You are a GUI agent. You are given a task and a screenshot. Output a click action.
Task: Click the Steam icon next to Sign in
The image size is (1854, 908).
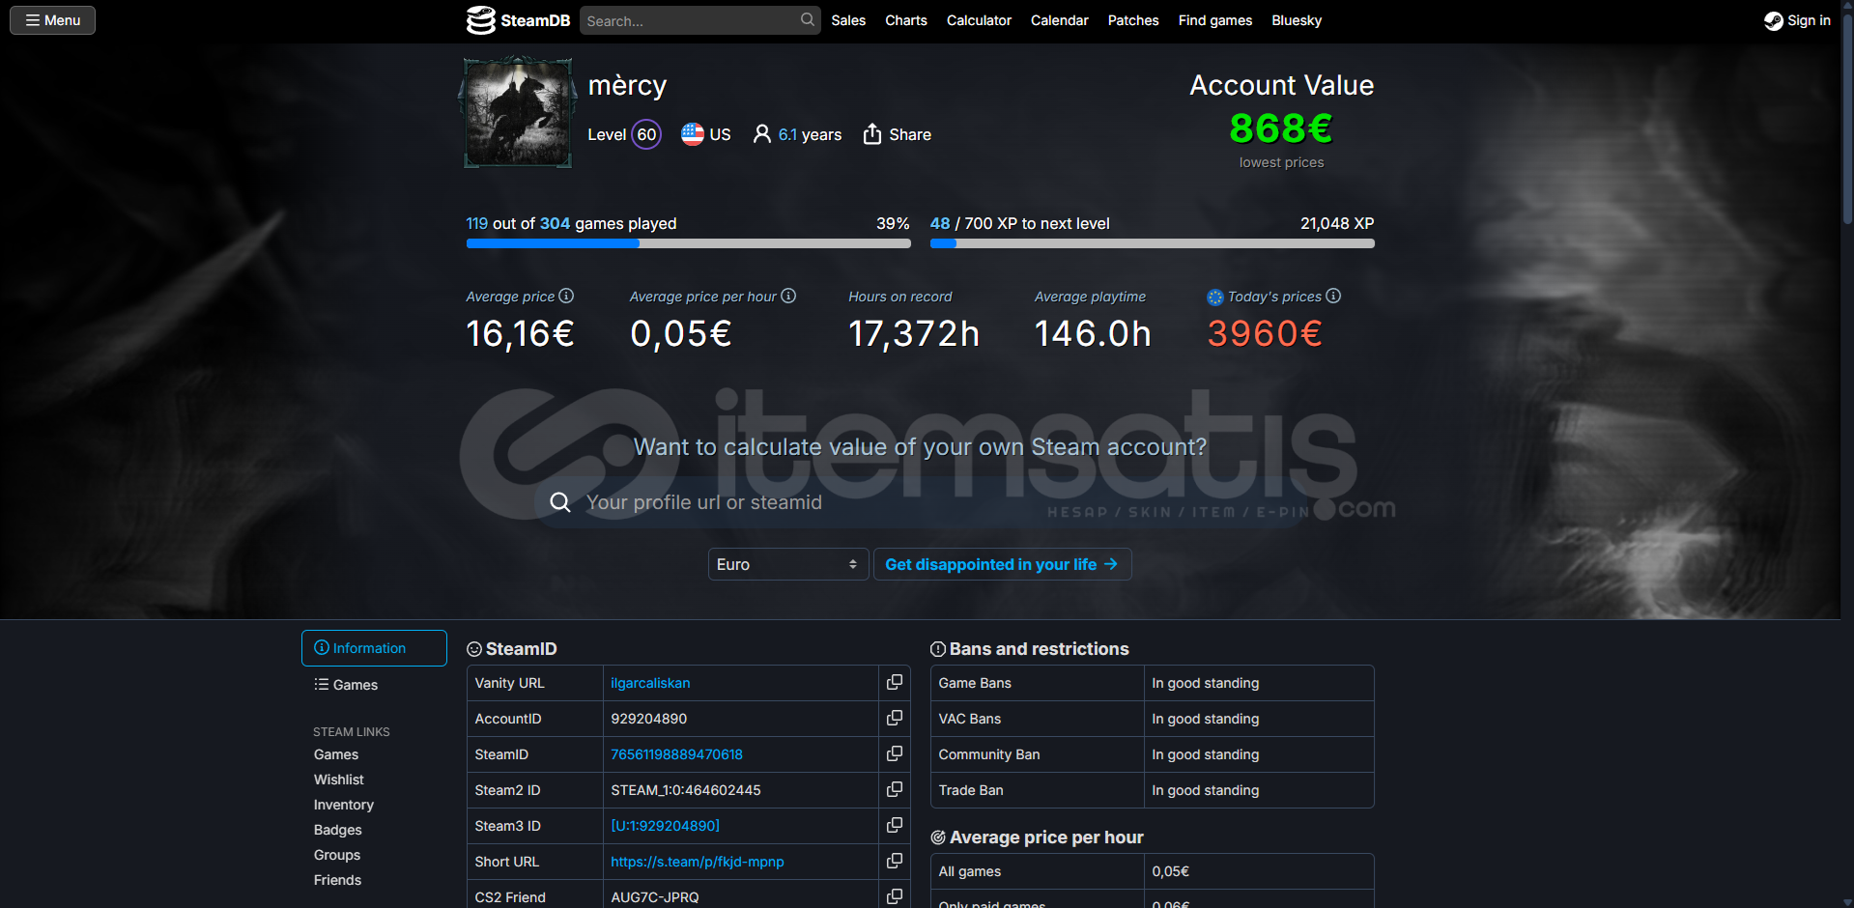point(1773,20)
